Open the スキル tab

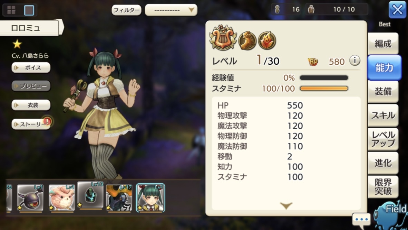coord(383,115)
